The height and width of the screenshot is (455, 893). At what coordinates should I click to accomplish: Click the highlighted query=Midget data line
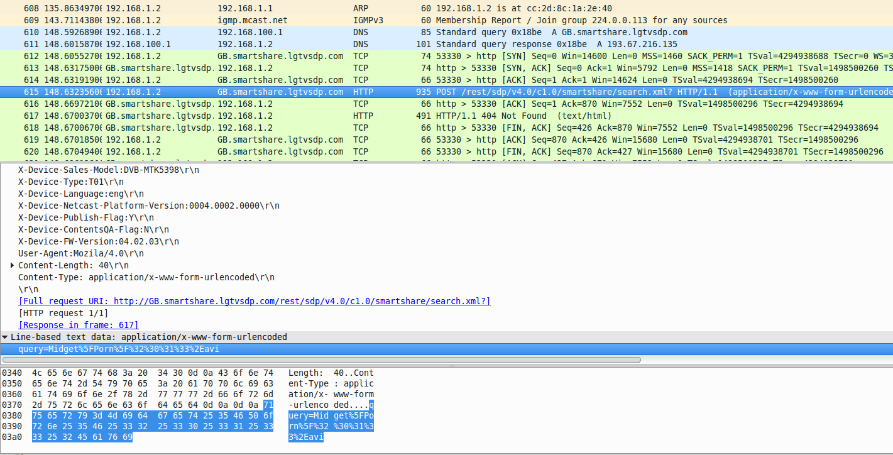click(x=118, y=349)
